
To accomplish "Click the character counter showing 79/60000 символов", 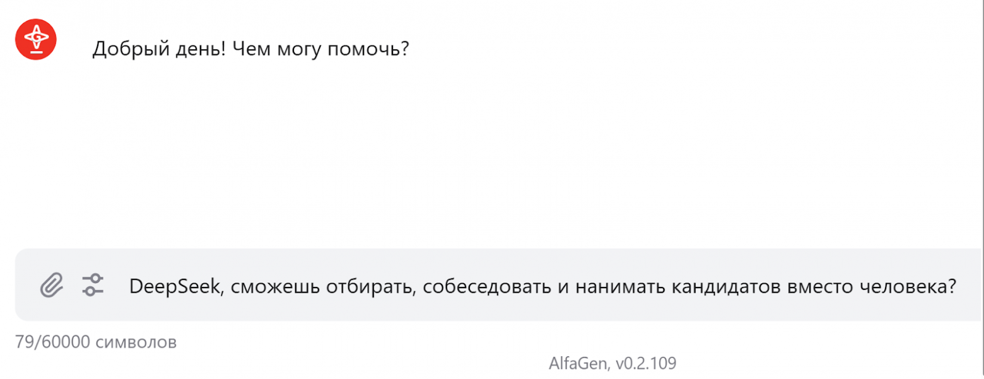I will [96, 342].
